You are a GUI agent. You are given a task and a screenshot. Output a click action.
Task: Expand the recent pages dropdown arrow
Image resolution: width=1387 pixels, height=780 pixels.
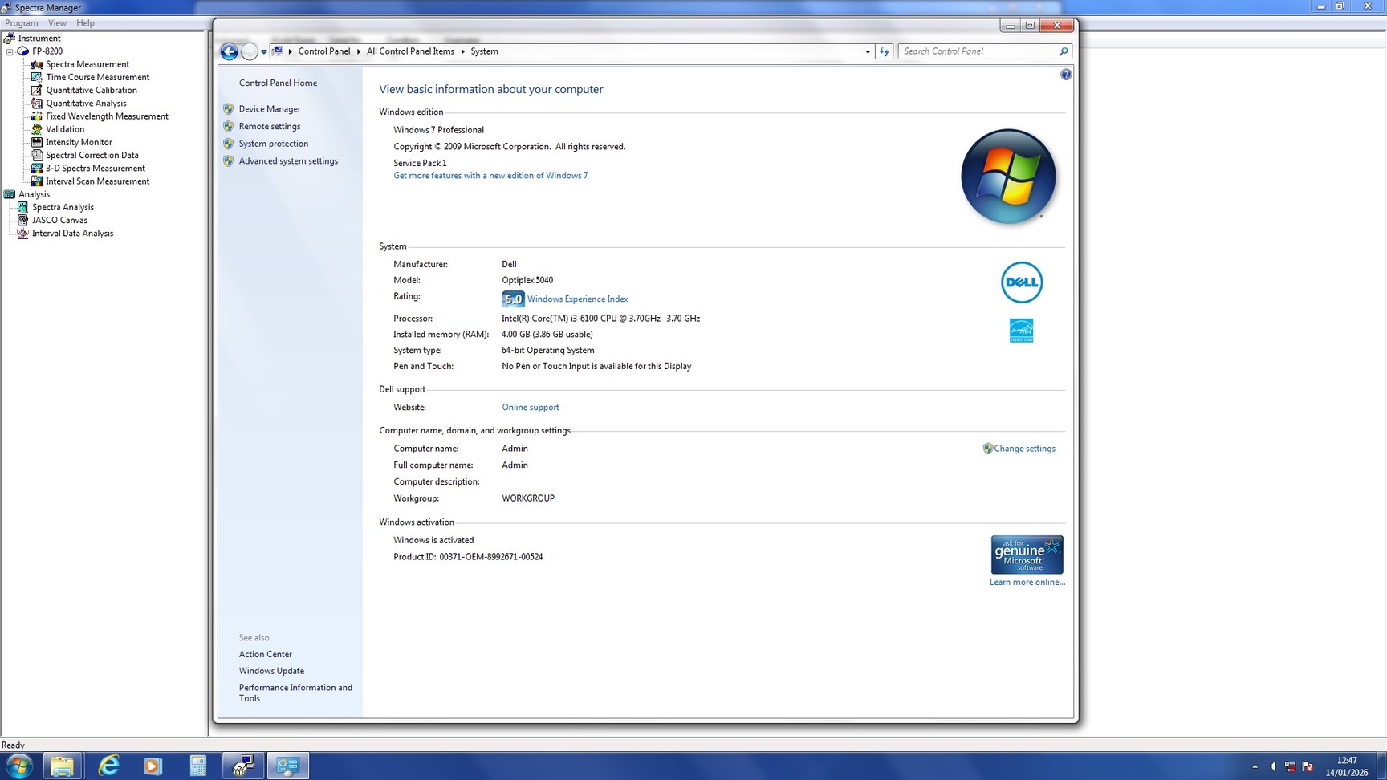[263, 51]
